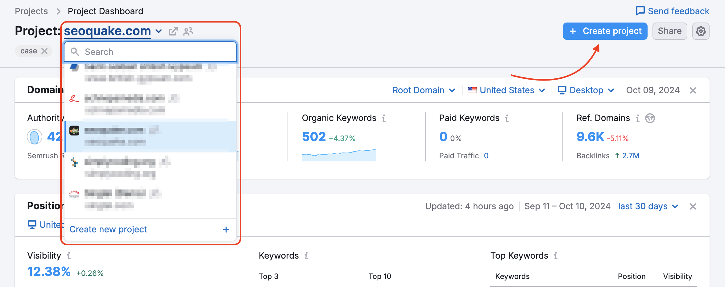Close the Position Tracking widget
The width and height of the screenshot is (725, 287).
(693, 206)
